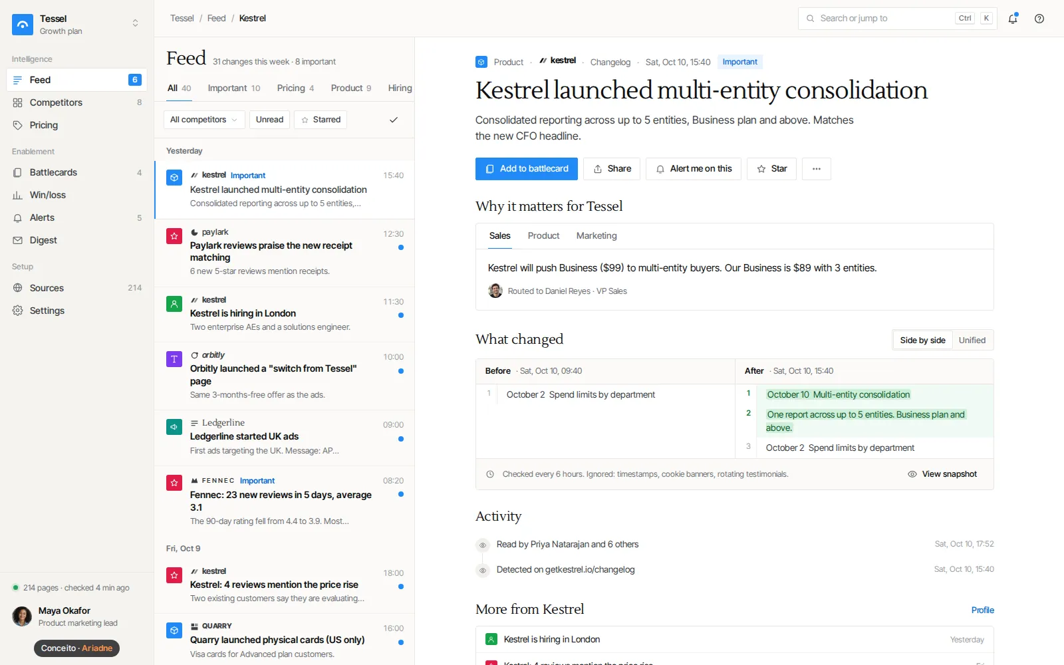
Task: Open Digest in sidebar
Action: (x=77, y=240)
